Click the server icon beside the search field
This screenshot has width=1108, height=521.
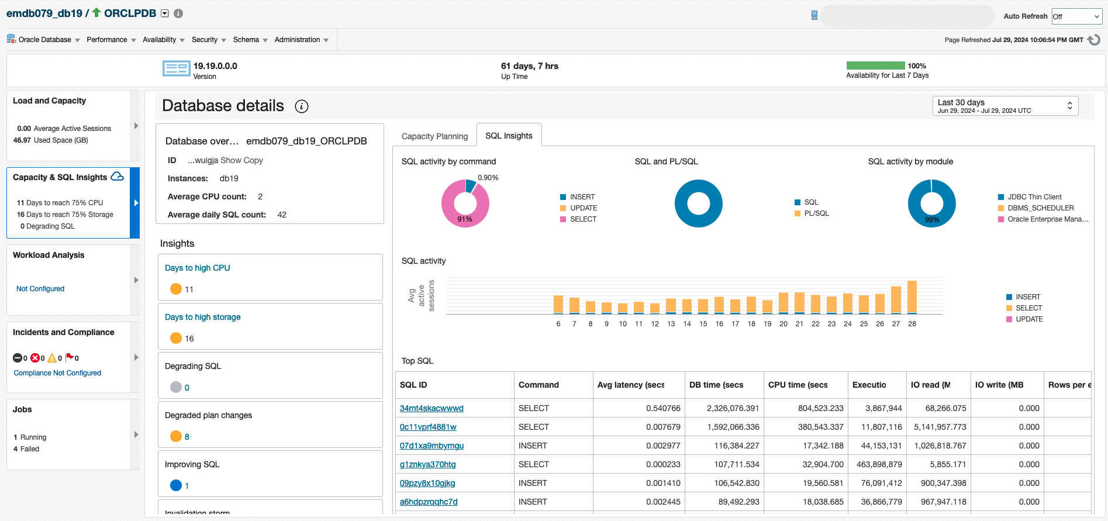pos(814,16)
